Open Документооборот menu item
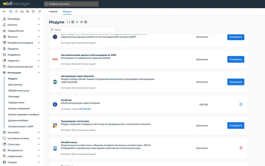 tap(18, 121)
